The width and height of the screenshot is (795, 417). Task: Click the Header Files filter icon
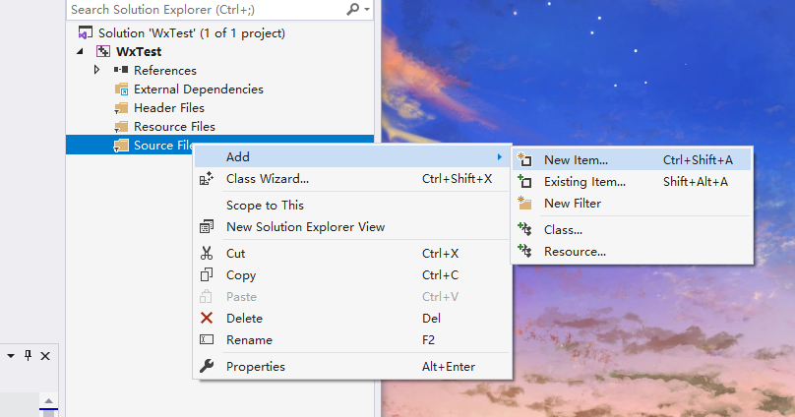(x=121, y=108)
